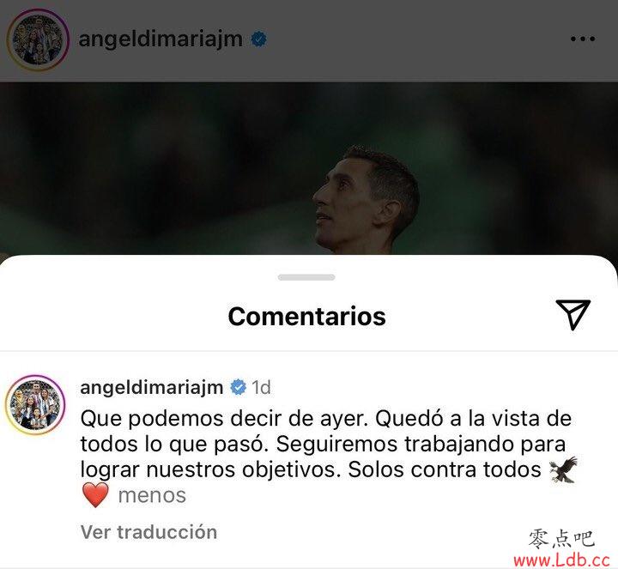Click the gray sheet handle above Comentarios
Image resolution: width=618 pixels, height=569 pixels.
[x=306, y=277]
